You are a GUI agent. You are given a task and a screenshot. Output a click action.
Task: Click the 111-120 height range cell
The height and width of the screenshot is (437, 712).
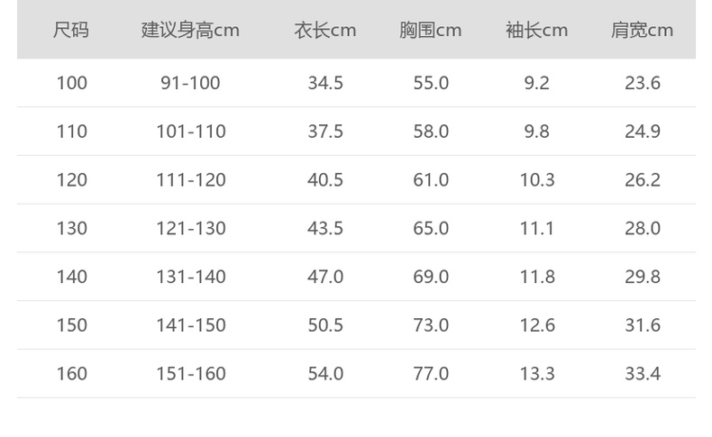190,180
